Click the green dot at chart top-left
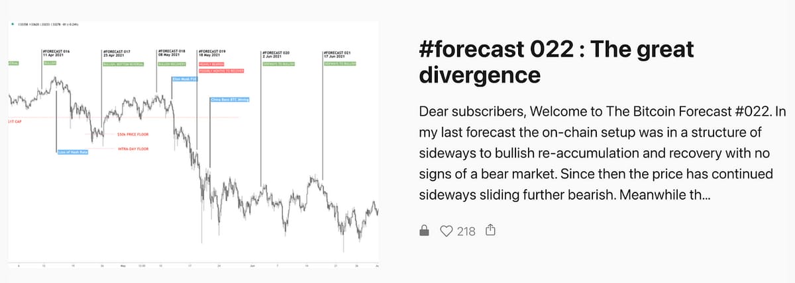The image size is (795, 283). pyautogui.click(x=13, y=25)
